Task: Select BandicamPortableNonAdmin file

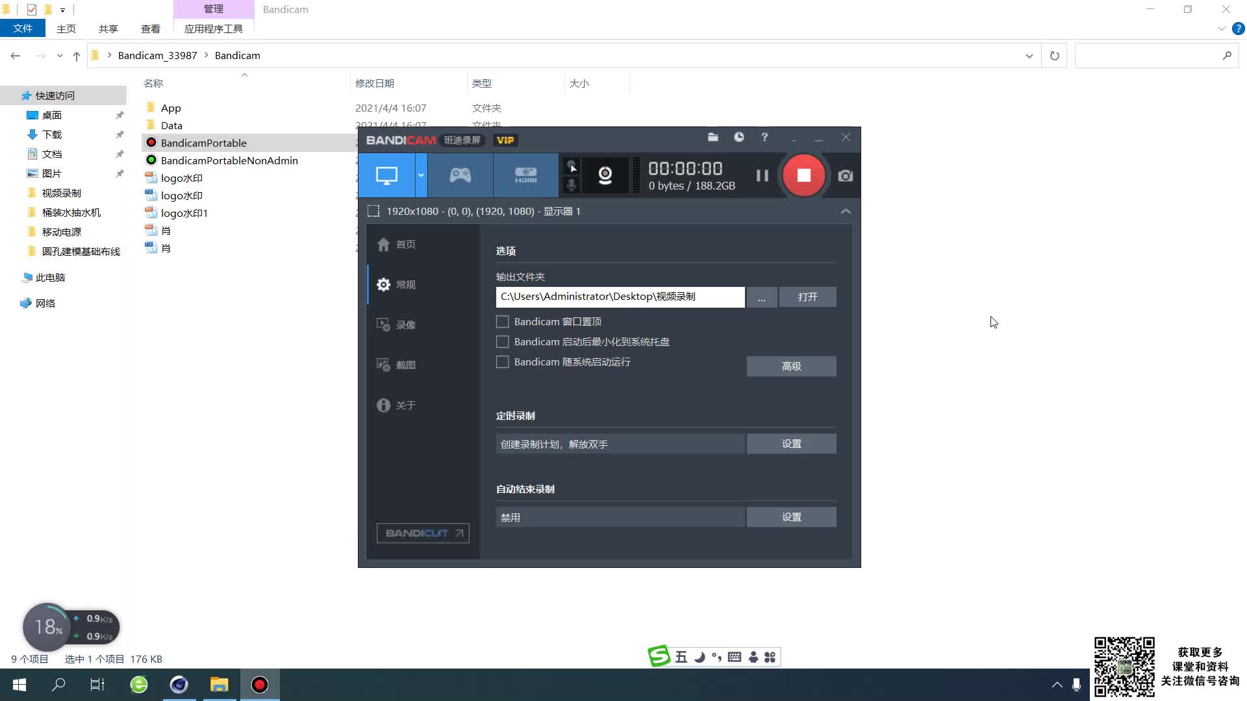Action: pyautogui.click(x=229, y=160)
